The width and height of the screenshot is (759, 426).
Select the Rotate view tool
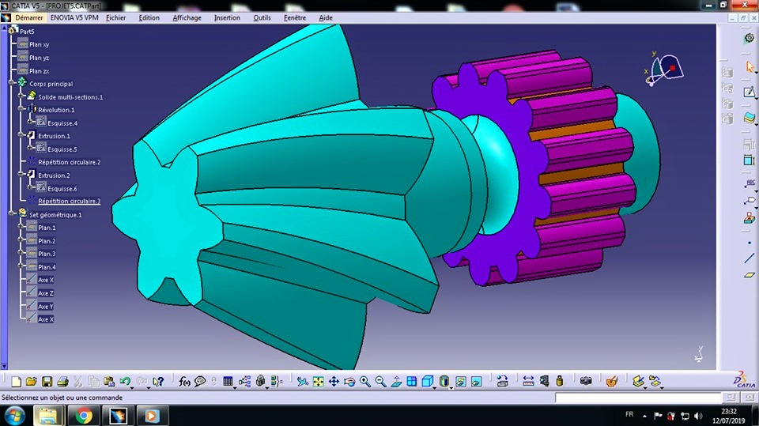[x=349, y=382]
